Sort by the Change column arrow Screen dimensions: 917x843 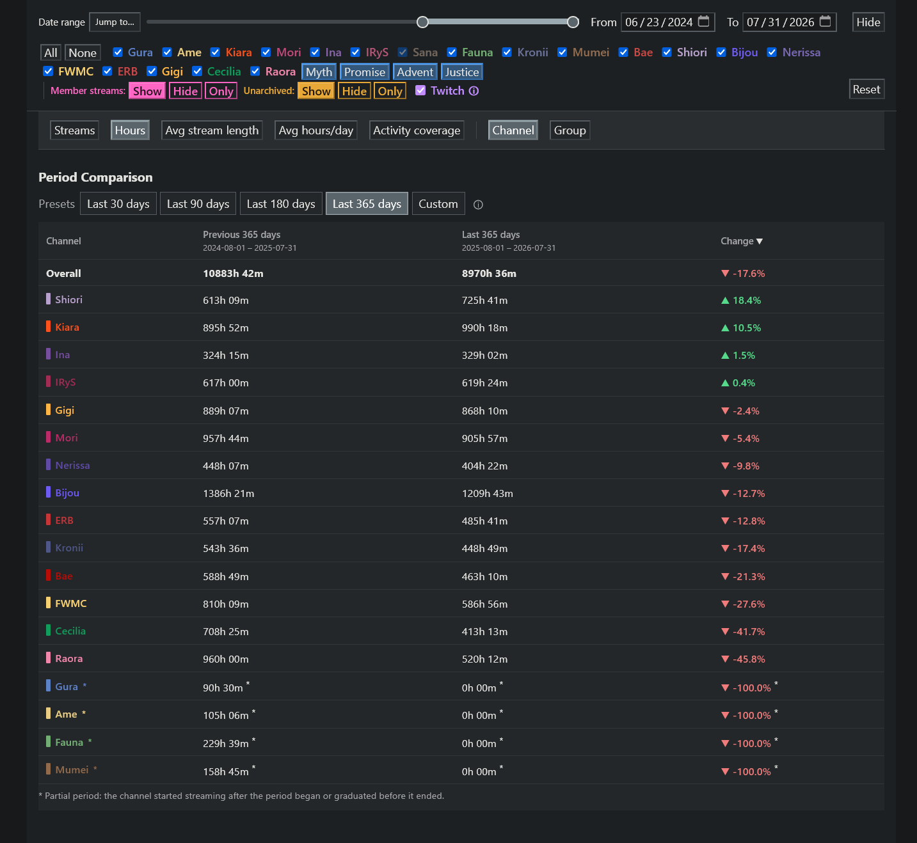pos(760,241)
